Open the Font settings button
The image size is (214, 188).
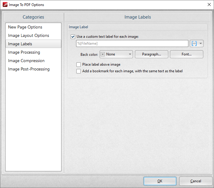pos(186,54)
